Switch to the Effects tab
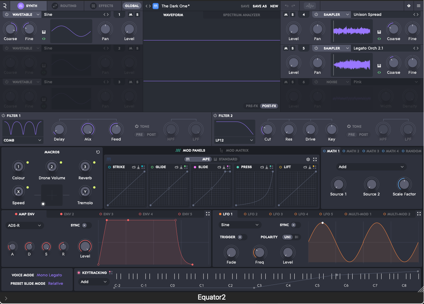The width and height of the screenshot is (424, 304). 102,6
